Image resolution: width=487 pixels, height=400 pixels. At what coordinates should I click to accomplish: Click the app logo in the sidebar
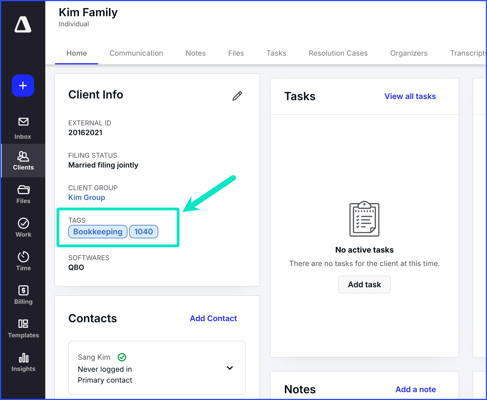tap(23, 25)
